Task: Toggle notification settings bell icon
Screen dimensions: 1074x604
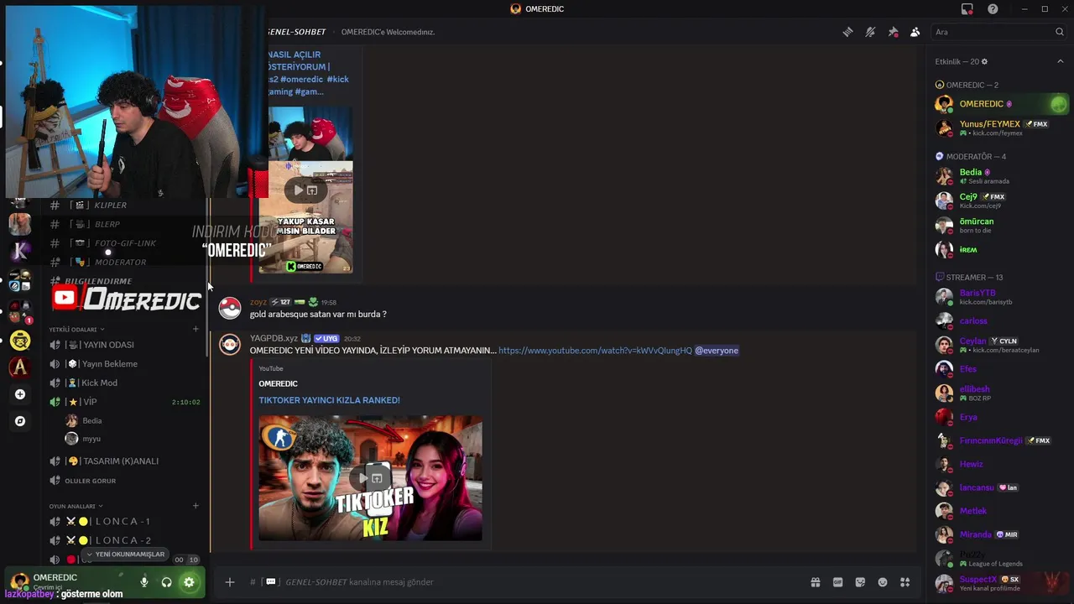Action: point(870,32)
